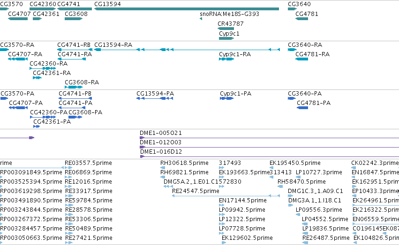Open the CG4781-PA protein label

(314, 103)
